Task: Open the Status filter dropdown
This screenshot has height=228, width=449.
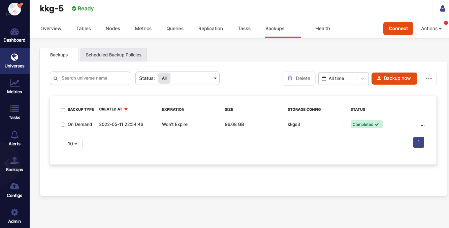Action: [x=178, y=78]
